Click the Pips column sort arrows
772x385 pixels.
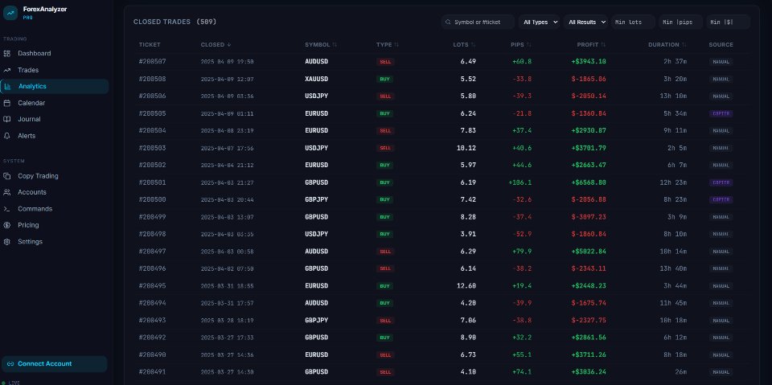tap(529, 45)
